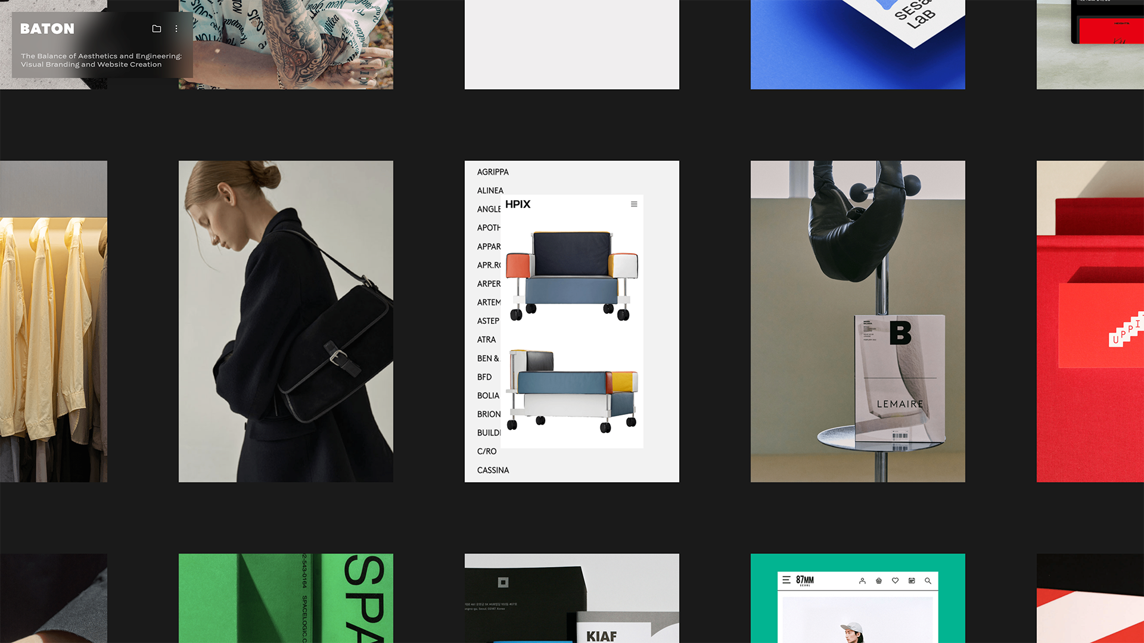The image size is (1144, 643).
Task: Open the Lemaire B magazine project thumbnail
Action: point(858,321)
